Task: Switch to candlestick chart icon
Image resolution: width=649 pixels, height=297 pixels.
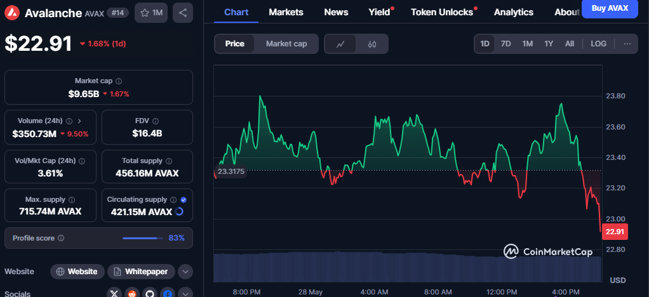Action: point(371,44)
